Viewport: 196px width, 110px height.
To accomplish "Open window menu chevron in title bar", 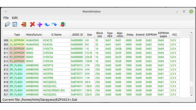I will pos(6,11).
